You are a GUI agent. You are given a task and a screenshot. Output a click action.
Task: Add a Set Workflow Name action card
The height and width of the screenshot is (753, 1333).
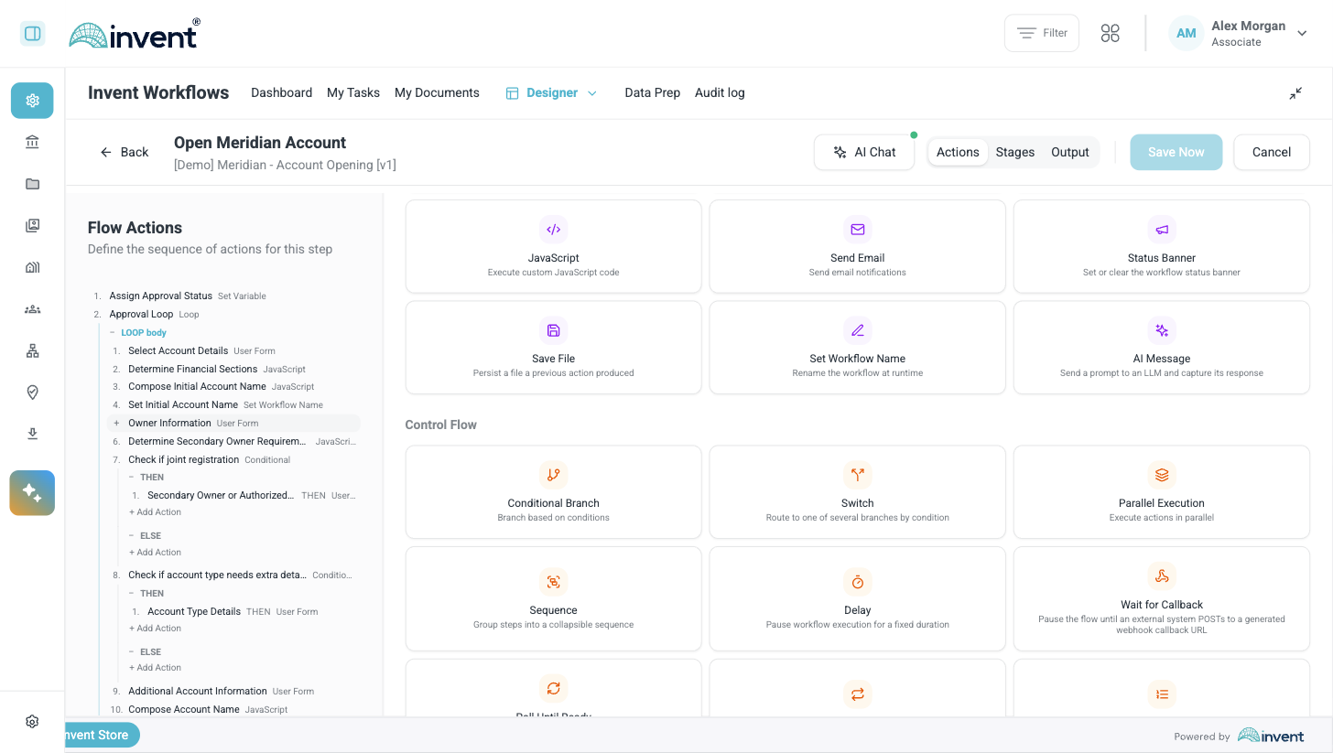857,348
